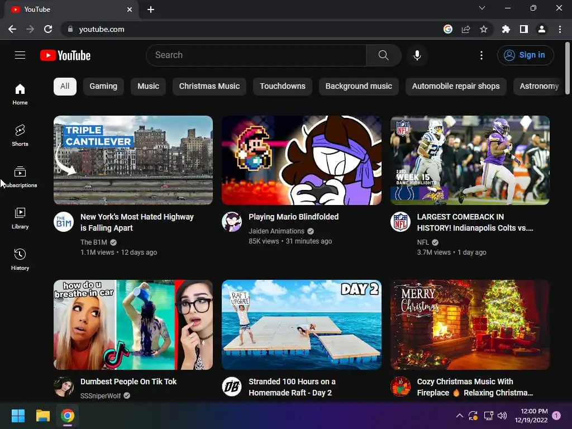This screenshot has height=429, width=572.
Task: Open Jaiden Animations channel avatar
Action: (232, 222)
